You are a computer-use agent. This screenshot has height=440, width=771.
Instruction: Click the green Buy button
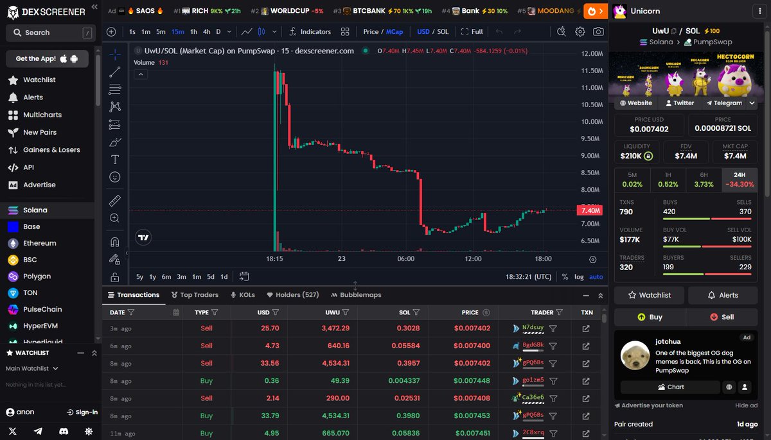click(650, 317)
